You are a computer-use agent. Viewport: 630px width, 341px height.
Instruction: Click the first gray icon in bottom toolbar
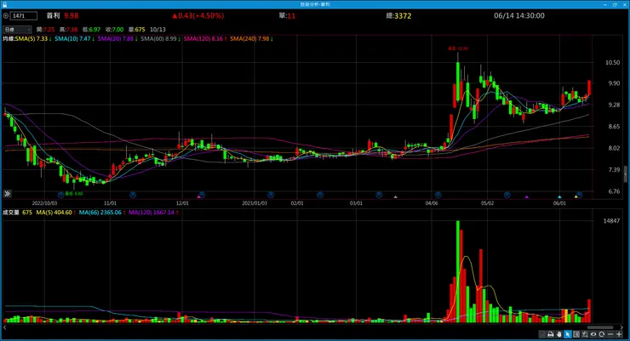tap(541, 334)
